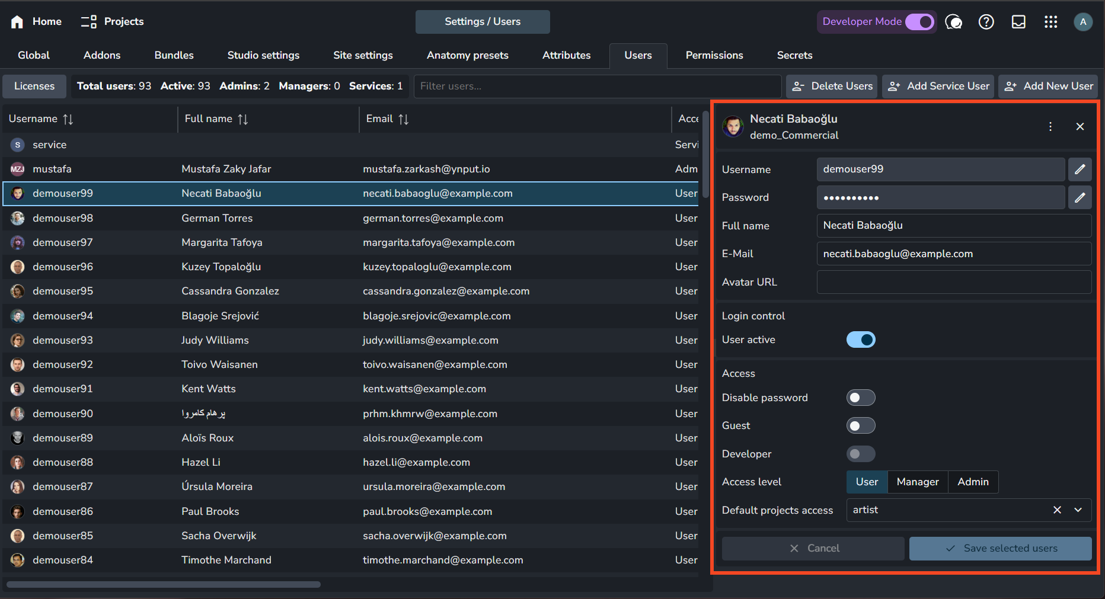Viewport: 1105px width, 599px height.
Task: Disable the User active switch
Action: pos(860,339)
